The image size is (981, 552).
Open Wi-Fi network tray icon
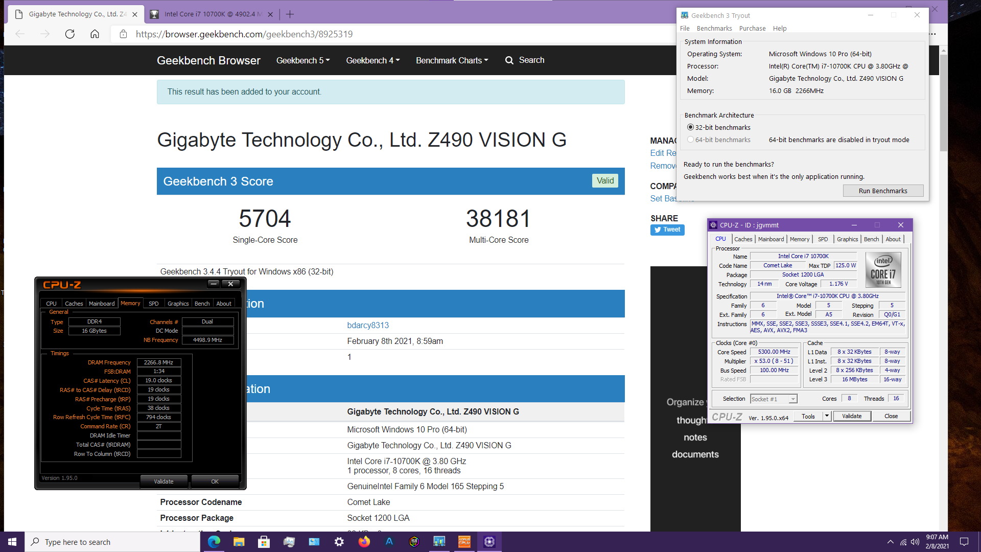click(903, 542)
